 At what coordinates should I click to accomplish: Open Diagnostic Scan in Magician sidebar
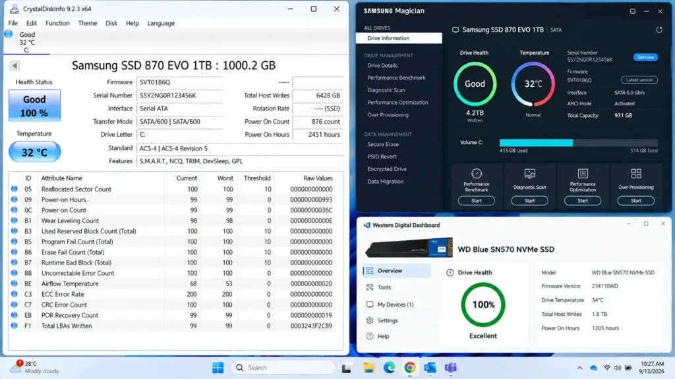[x=386, y=90]
